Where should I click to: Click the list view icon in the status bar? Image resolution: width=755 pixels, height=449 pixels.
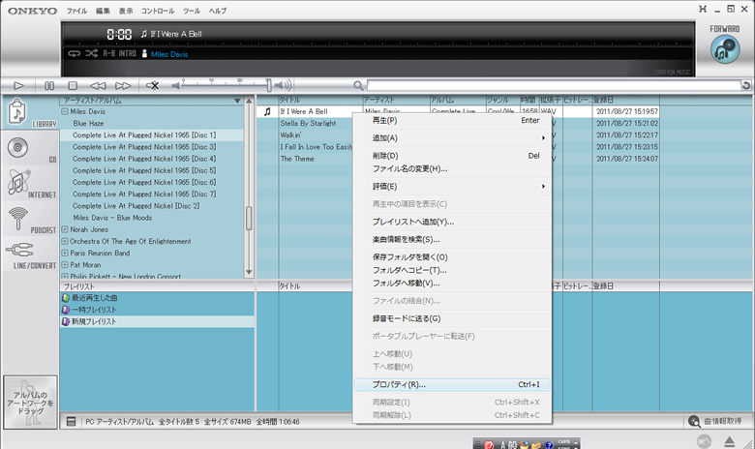[71, 422]
